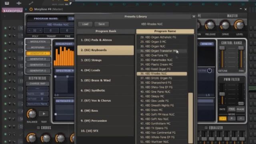Choose preset 29. KBD Organ B MC

tap(162, 42)
